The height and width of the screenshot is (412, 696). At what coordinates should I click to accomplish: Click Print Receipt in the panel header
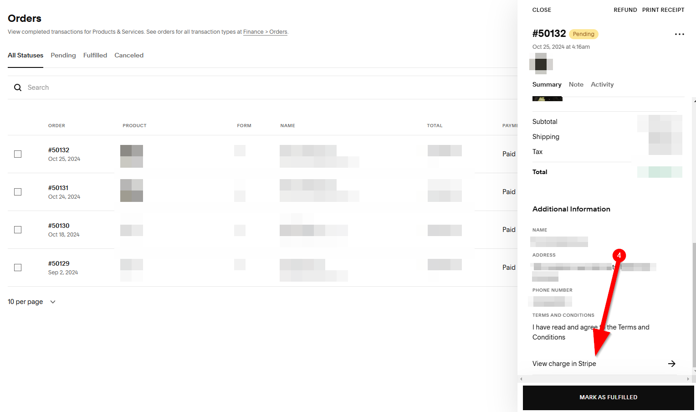663,10
